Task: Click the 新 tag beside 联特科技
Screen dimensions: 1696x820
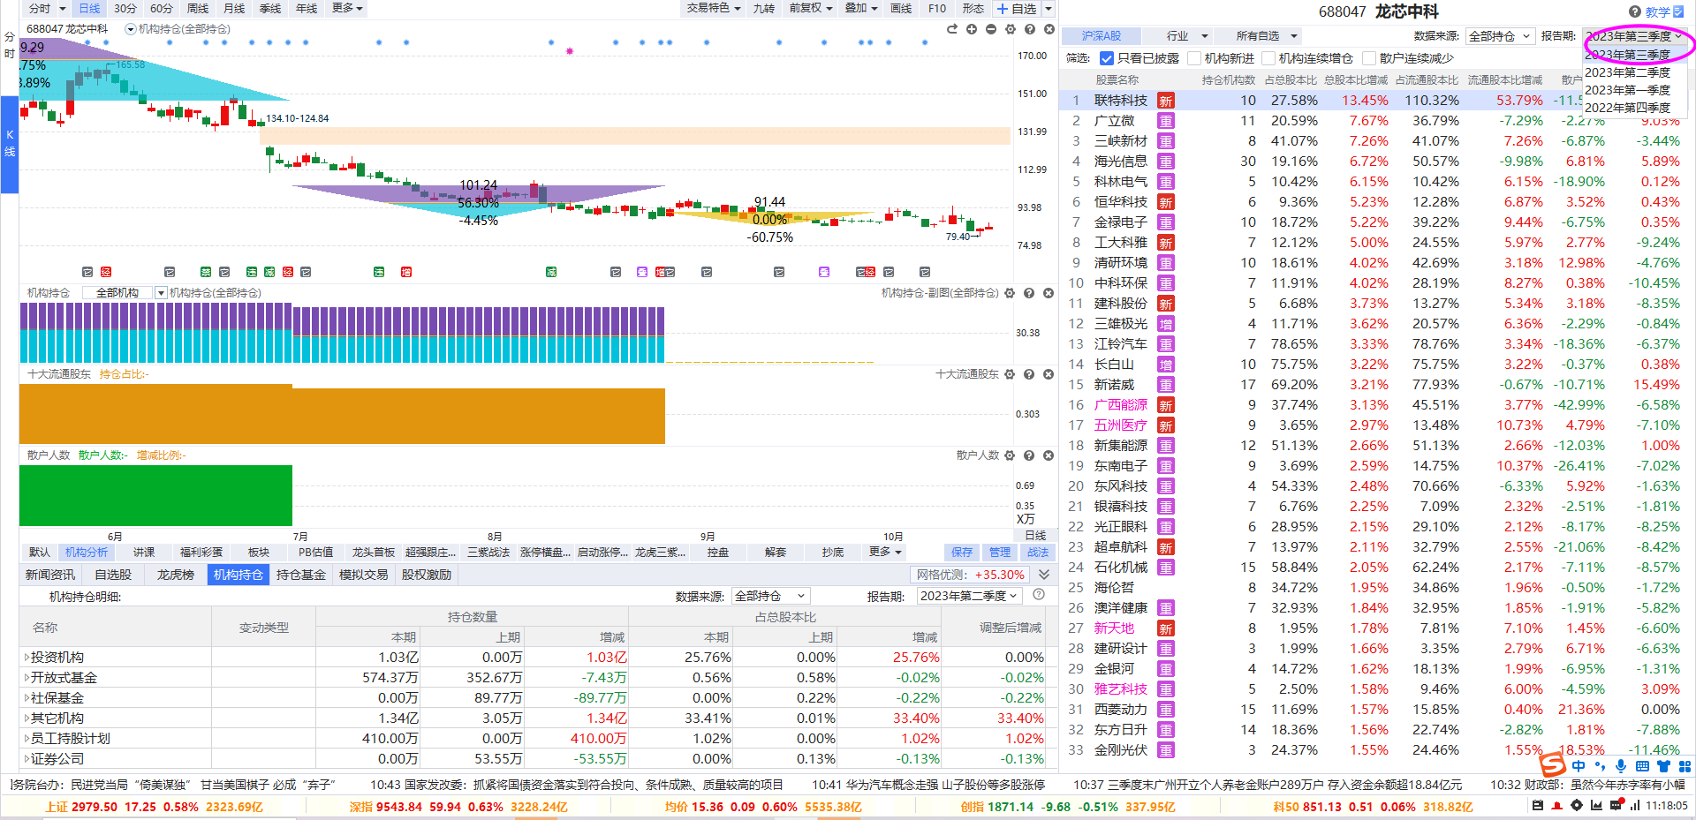Action: pyautogui.click(x=1166, y=101)
